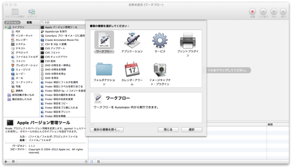Select the プリントプラグイン printer icon

[188, 40]
